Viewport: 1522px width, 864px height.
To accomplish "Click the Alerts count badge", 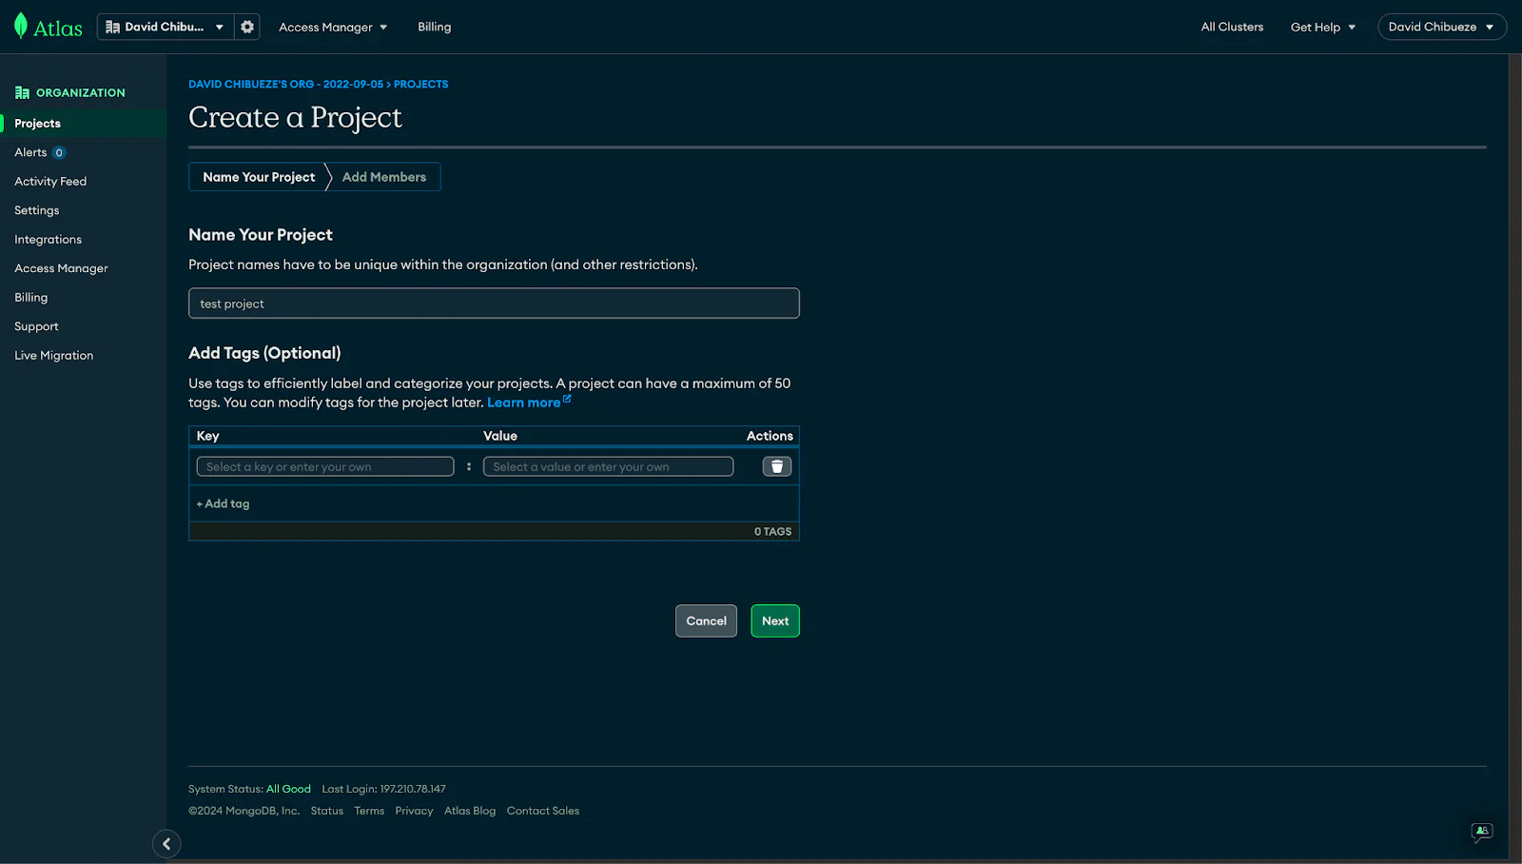I will pos(59,152).
